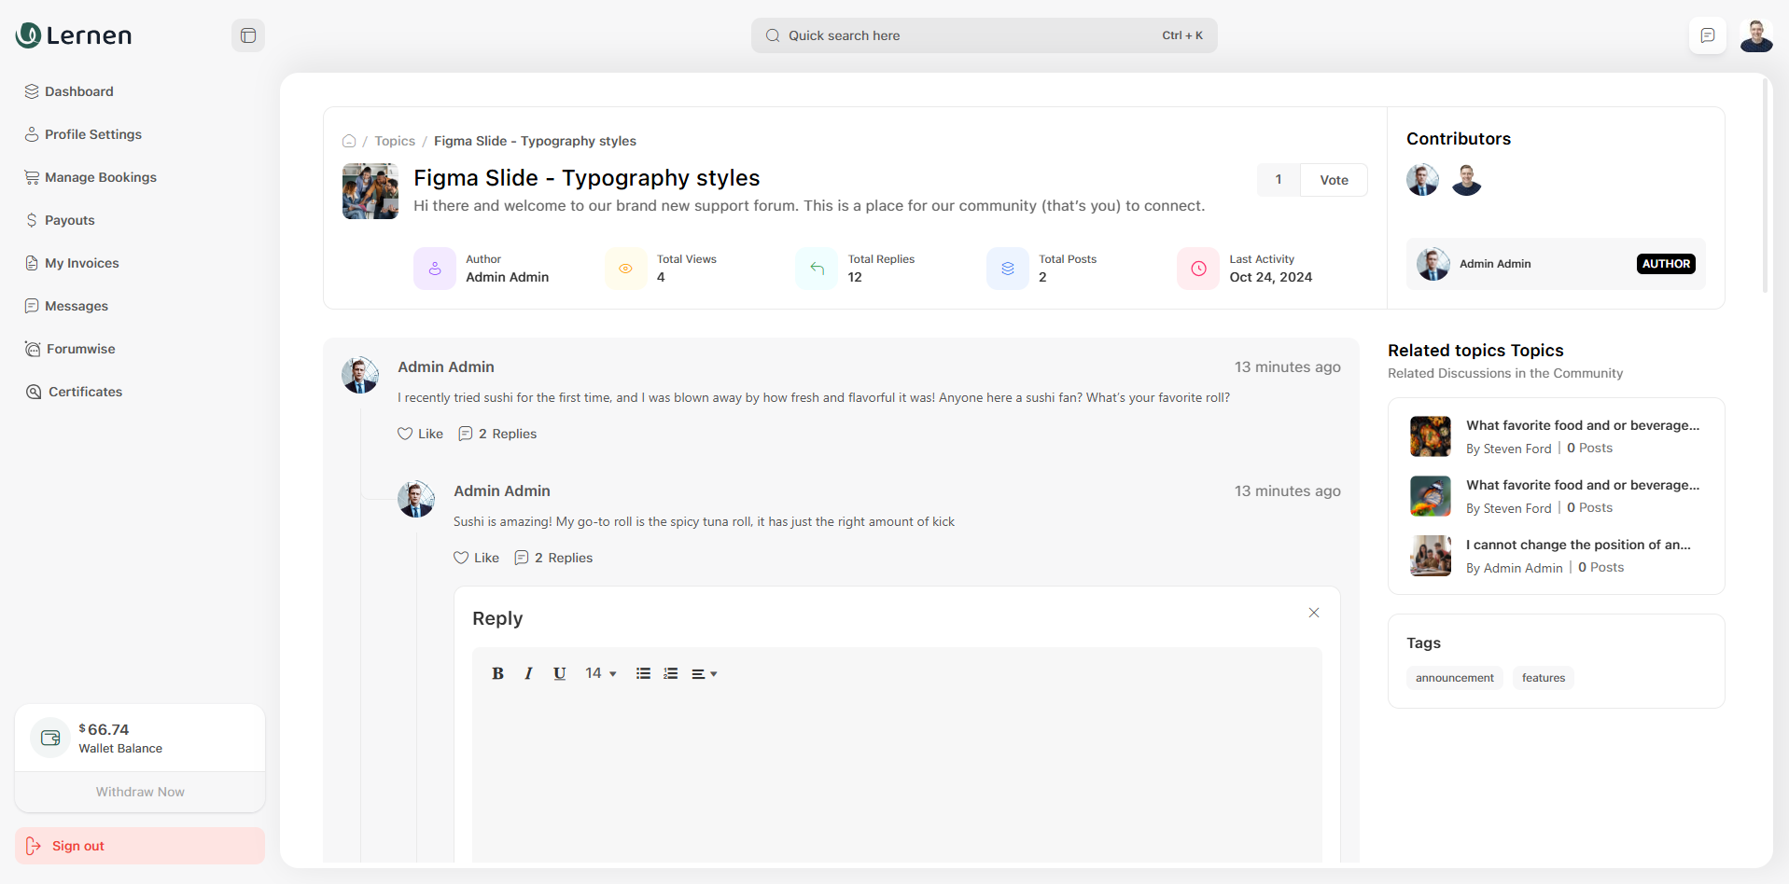Like the spicy tuna roll reply
The height and width of the screenshot is (884, 1789).
coord(476,558)
